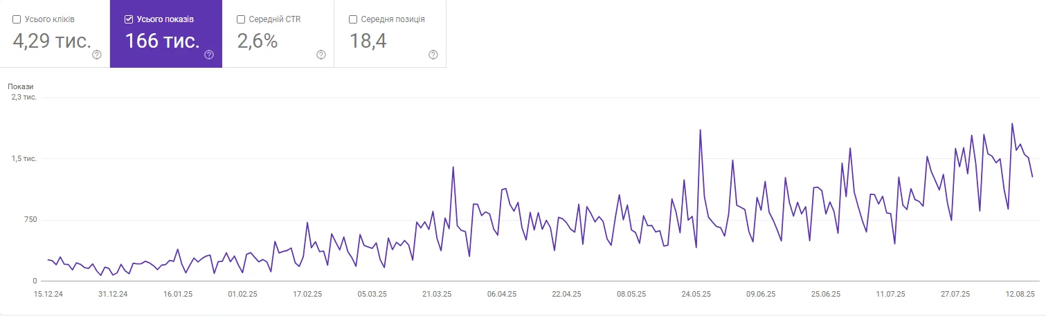Click the 08.05.25 date label
The height and width of the screenshot is (316, 1046).
pyautogui.click(x=631, y=294)
